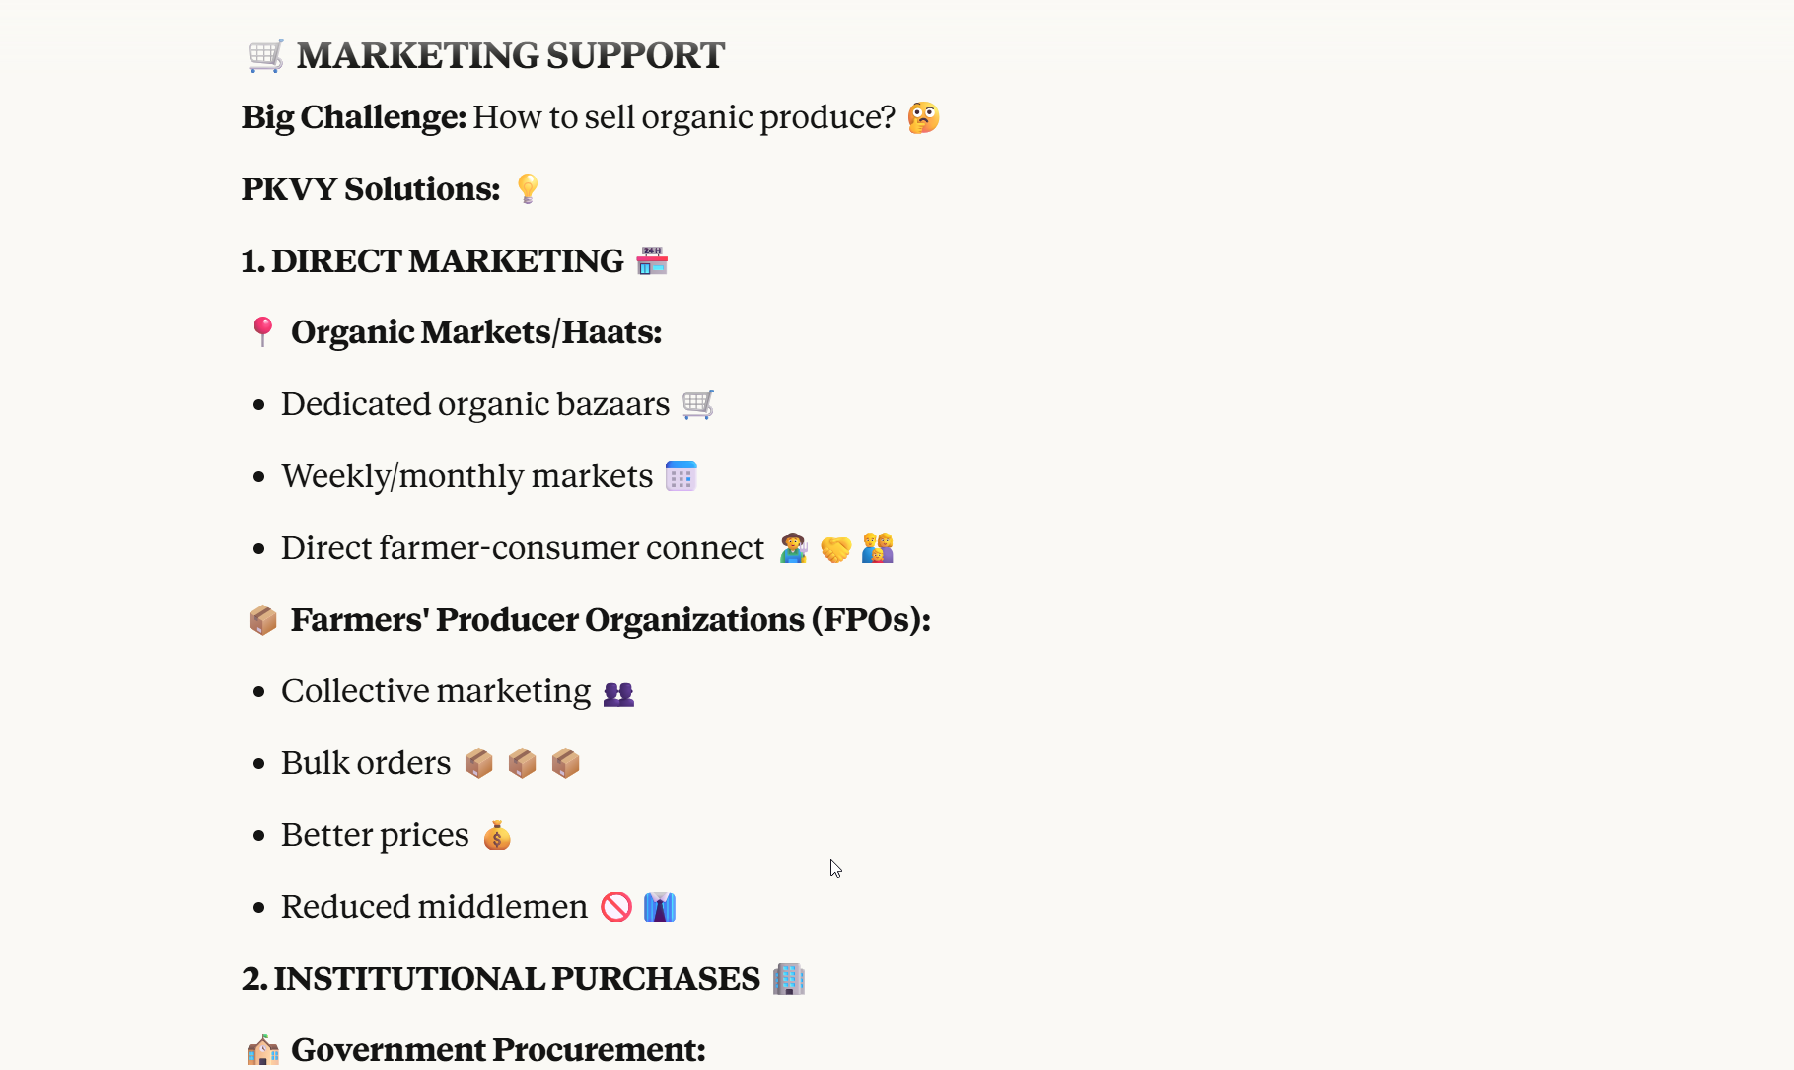Click the farmer emoji

point(793,548)
